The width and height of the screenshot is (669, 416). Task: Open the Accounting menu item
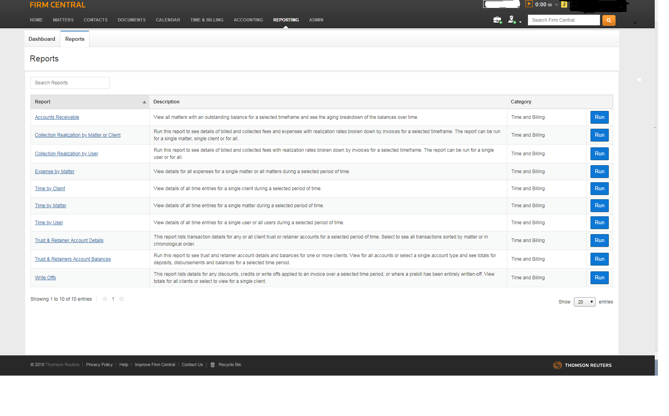point(248,20)
